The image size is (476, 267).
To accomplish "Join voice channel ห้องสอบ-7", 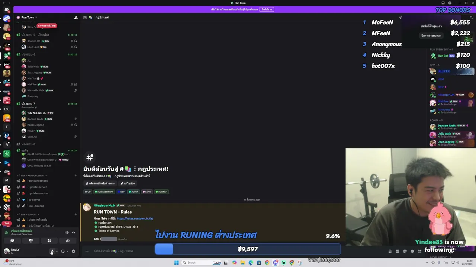I will coord(47,104).
